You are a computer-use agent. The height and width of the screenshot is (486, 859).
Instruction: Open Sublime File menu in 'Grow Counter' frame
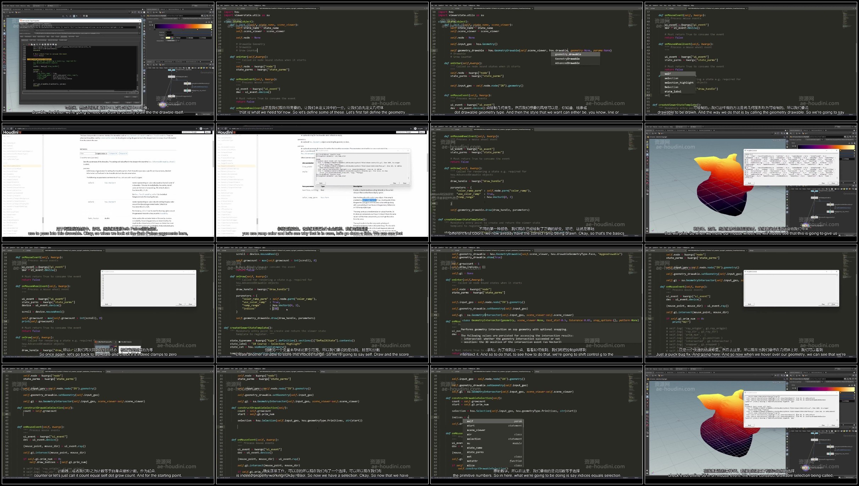click(x=219, y=5)
